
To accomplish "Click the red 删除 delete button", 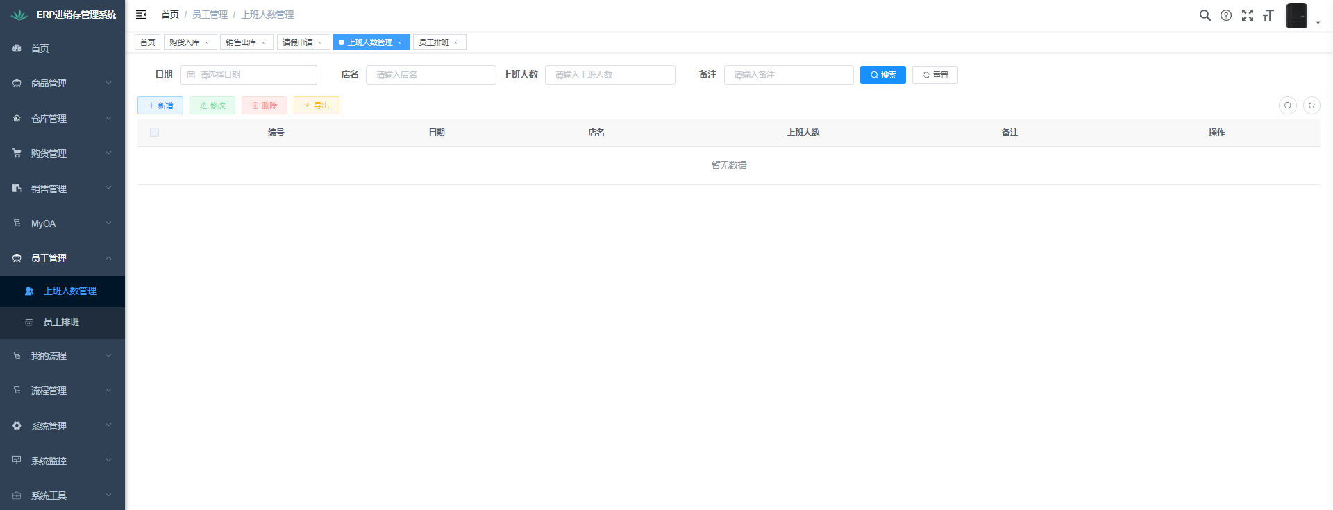I will coord(265,105).
